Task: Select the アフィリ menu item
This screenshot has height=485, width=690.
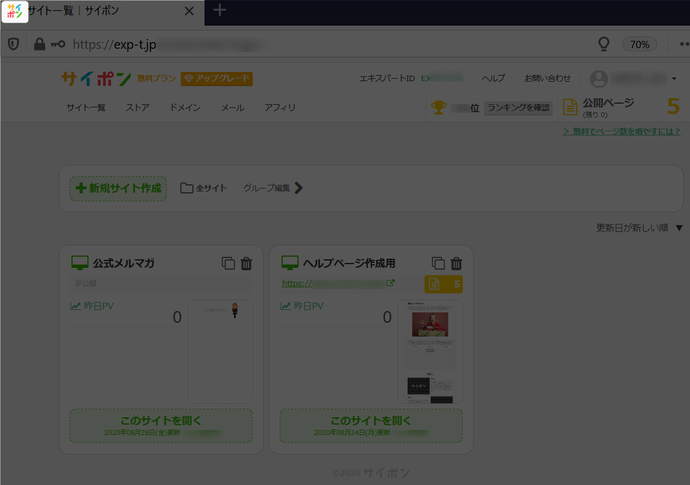Action: click(x=280, y=108)
